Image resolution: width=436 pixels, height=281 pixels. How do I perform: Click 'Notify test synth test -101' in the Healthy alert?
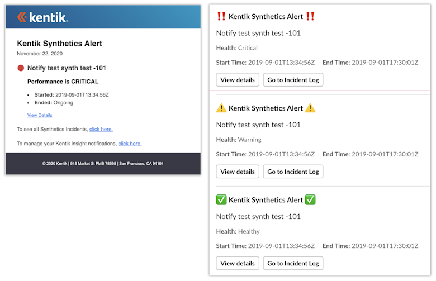(x=258, y=217)
